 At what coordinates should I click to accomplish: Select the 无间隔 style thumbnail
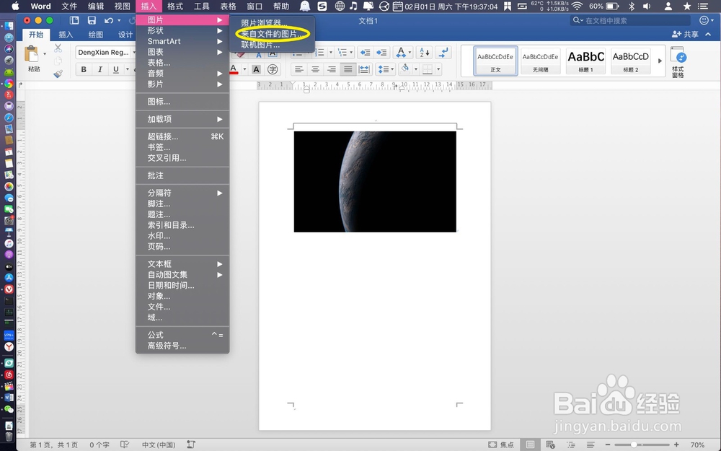[x=540, y=61]
